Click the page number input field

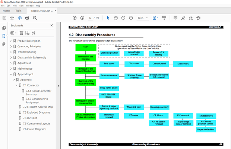(91, 18)
